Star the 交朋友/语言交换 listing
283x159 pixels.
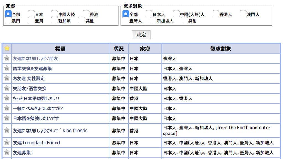pos(7,88)
